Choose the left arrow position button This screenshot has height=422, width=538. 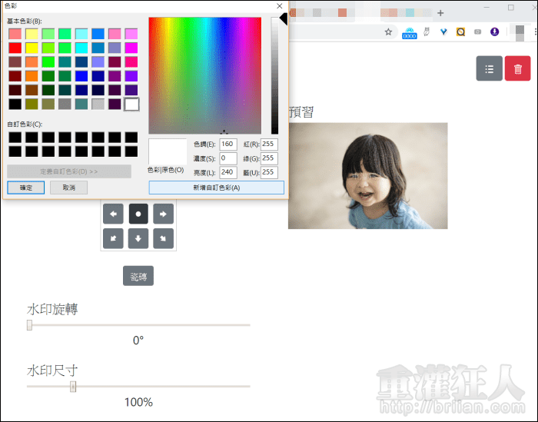tap(113, 214)
